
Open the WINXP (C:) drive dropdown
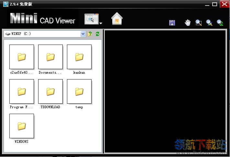pyautogui.click(x=83, y=34)
